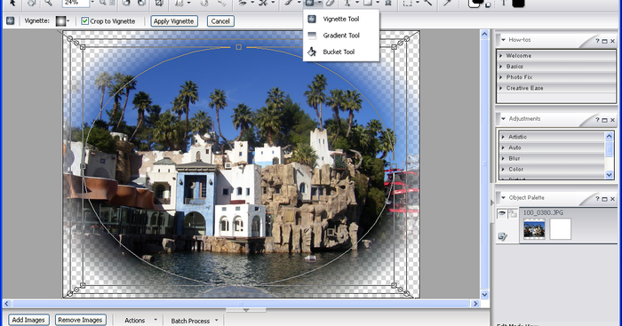Viewport: 622px width, 326px height.
Task: Click the object properties icon in Object Palette
Action: click(x=502, y=236)
